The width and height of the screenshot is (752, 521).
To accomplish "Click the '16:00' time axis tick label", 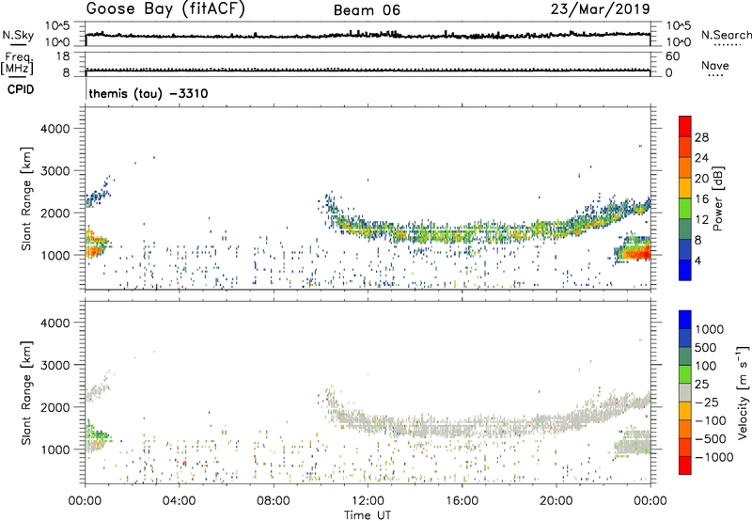I will tap(462, 501).
